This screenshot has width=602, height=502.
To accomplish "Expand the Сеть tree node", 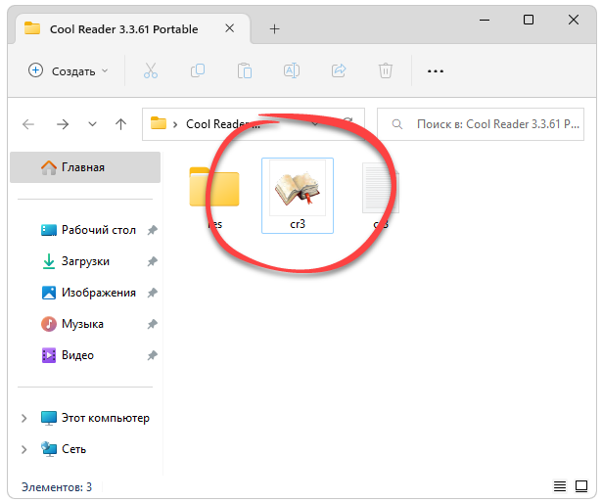I will (x=24, y=449).
